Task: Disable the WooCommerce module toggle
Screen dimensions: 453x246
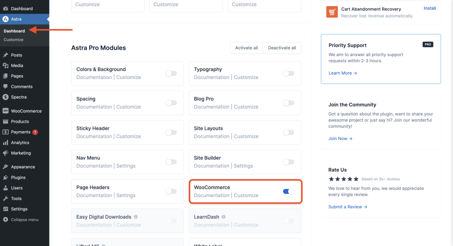Action: [288, 192]
